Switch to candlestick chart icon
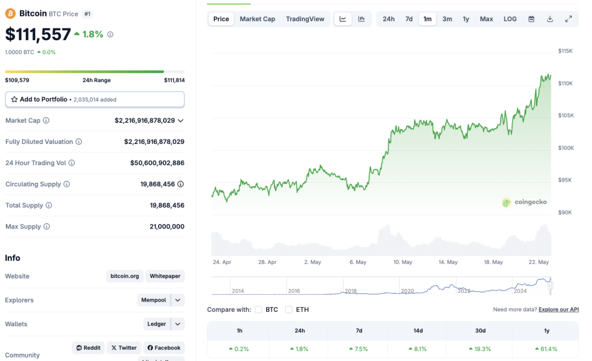Screen dimensions: 592x361 click(361, 18)
